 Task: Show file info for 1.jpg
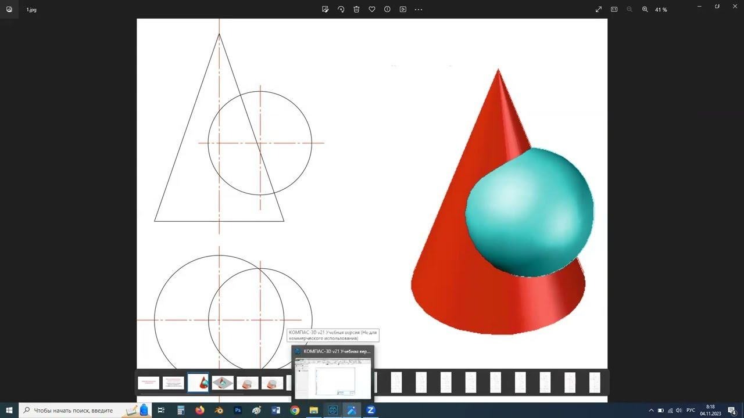click(x=387, y=9)
